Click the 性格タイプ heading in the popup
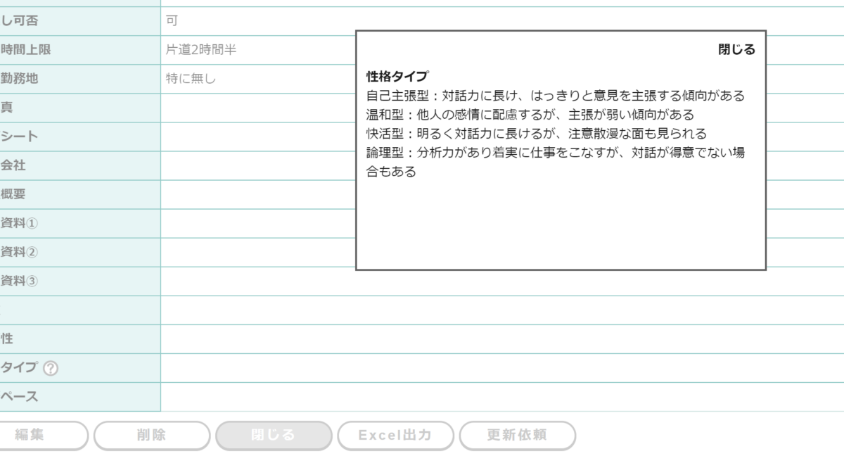 (x=397, y=76)
